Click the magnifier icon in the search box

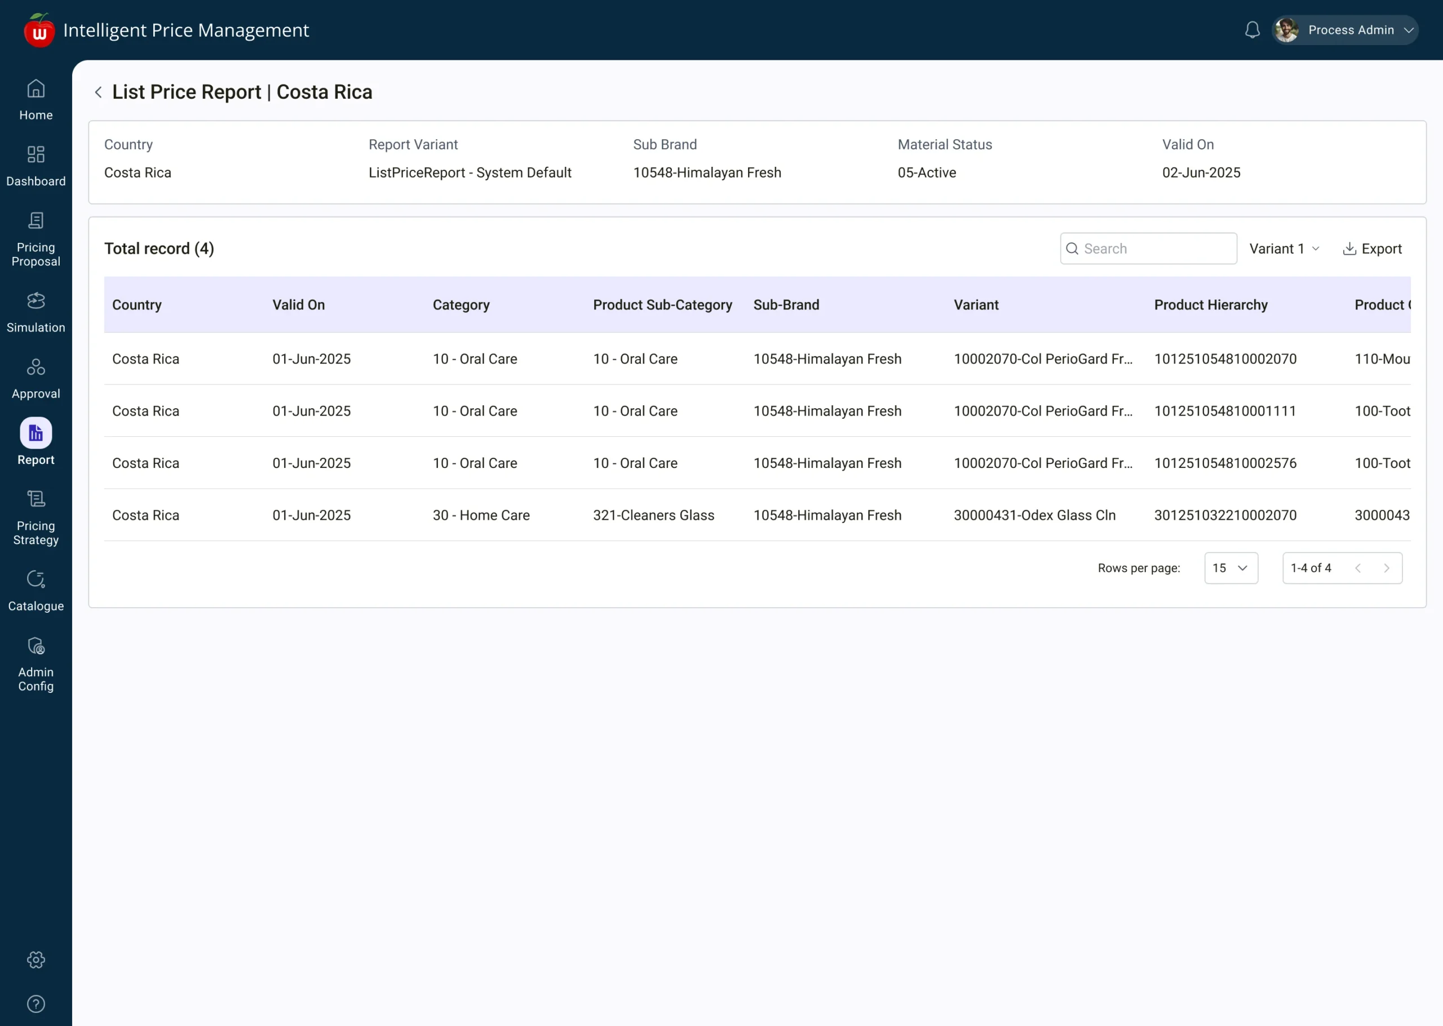pyautogui.click(x=1072, y=249)
